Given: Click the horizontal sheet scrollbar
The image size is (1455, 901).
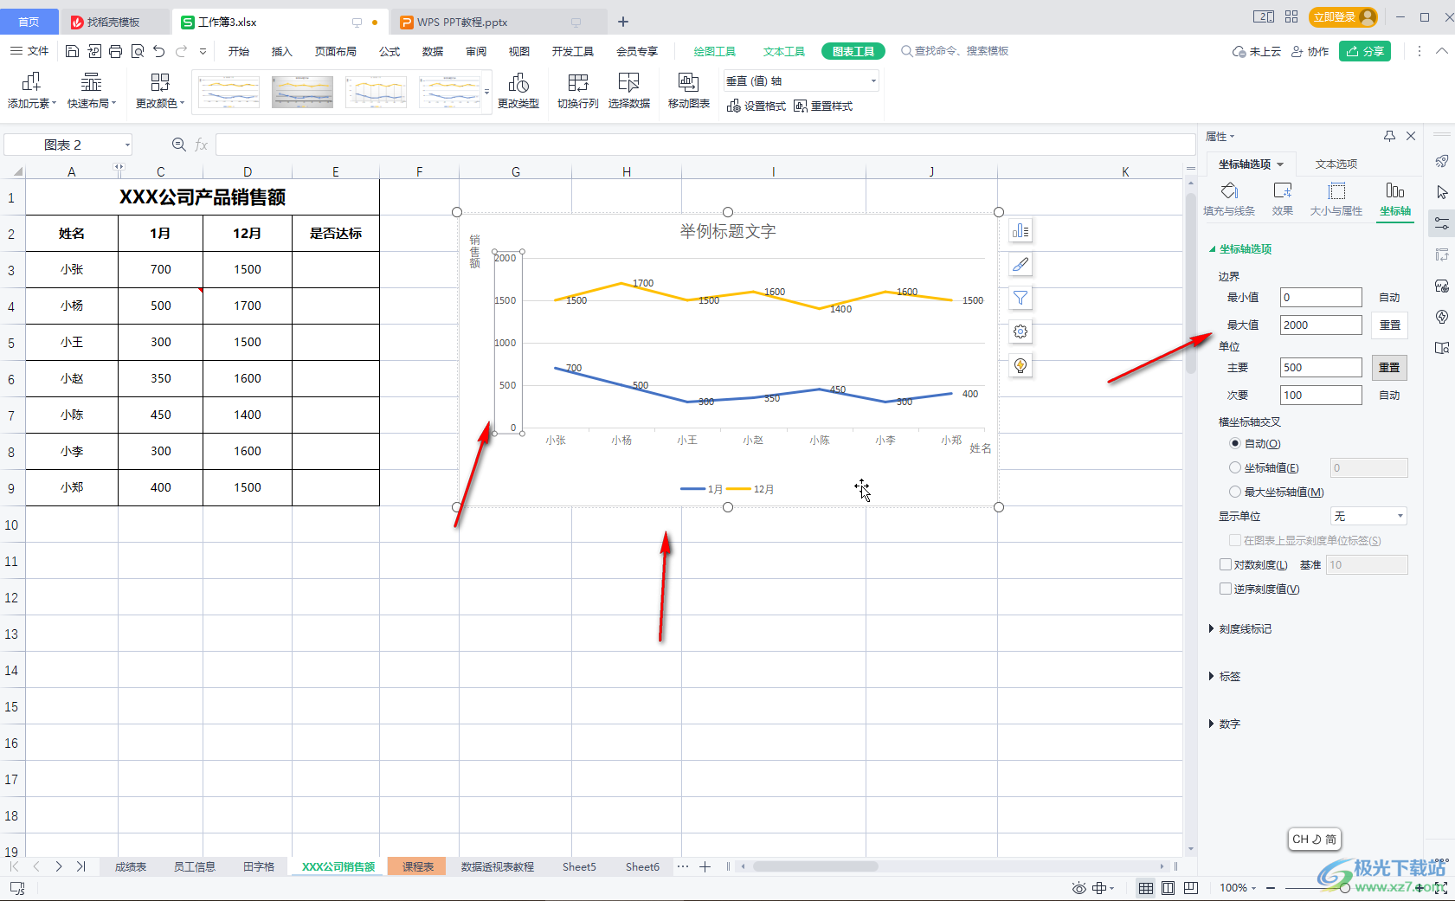Looking at the screenshot, I should pyautogui.click(x=815, y=866).
